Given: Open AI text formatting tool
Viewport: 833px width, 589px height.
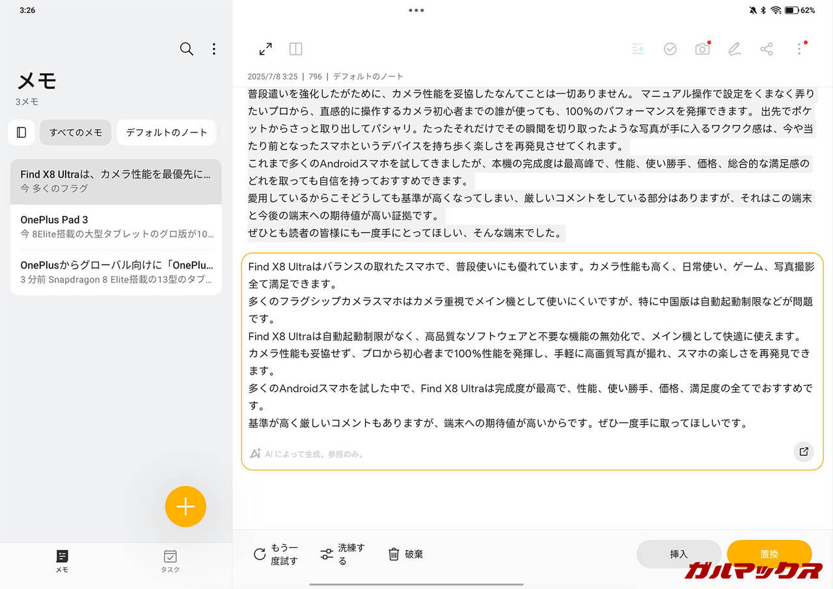Looking at the screenshot, I should pyautogui.click(x=638, y=49).
